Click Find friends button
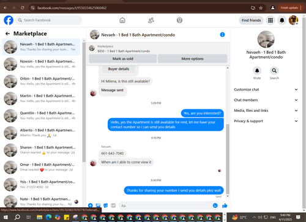306x222 pixels. click(252, 20)
